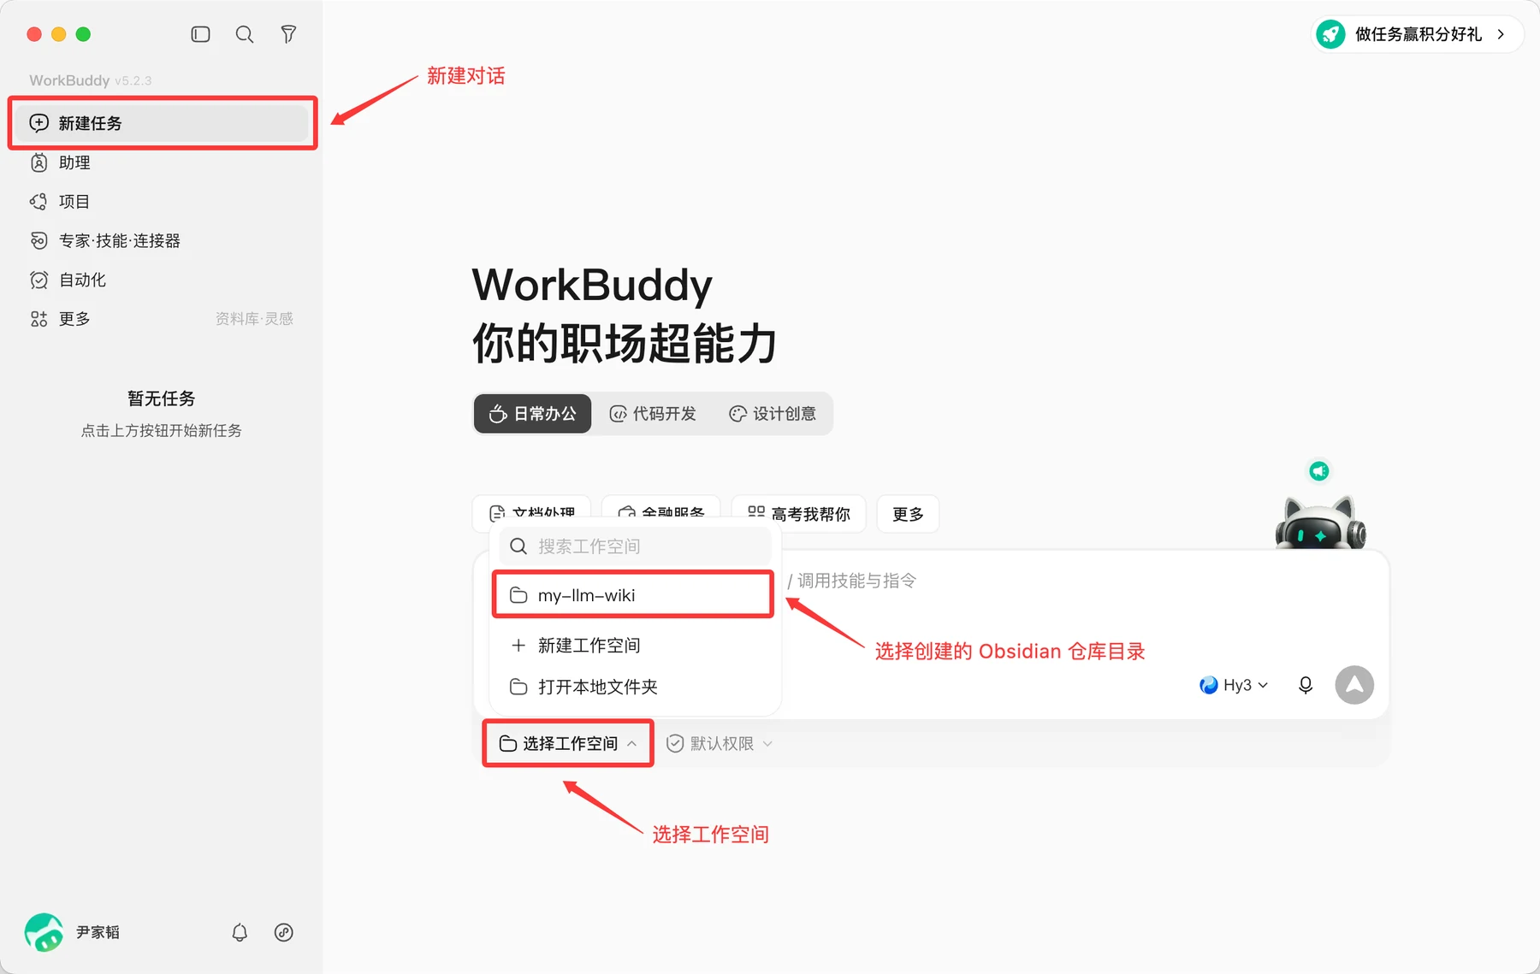Open search with the magnifier icon
1540x974 pixels.
pyautogui.click(x=245, y=34)
